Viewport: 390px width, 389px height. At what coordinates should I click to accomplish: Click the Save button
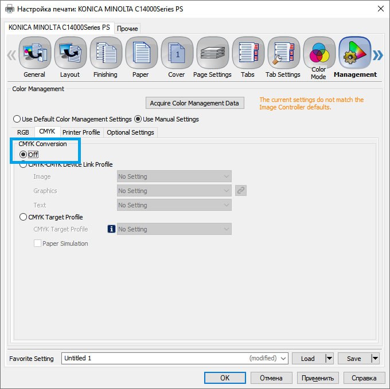(x=354, y=359)
